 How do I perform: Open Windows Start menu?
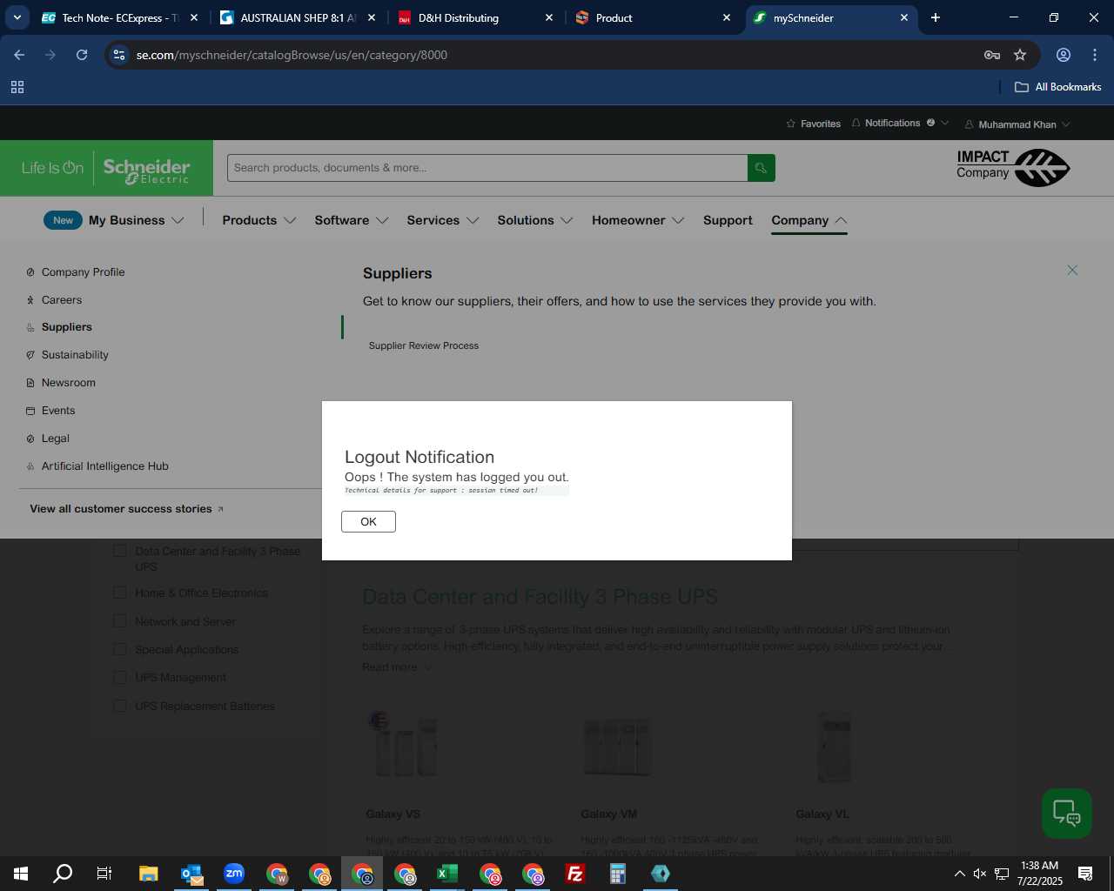click(x=21, y=874)
